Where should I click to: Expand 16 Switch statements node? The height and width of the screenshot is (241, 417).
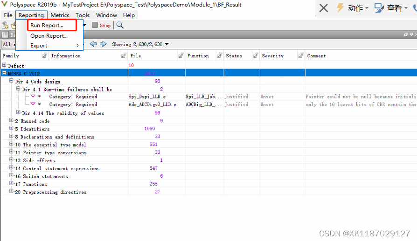coord(11,175)
